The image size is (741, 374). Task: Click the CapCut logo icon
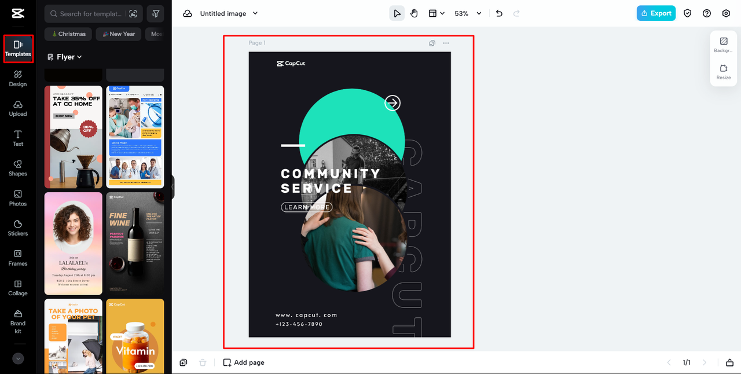click(x=17, y=13)
